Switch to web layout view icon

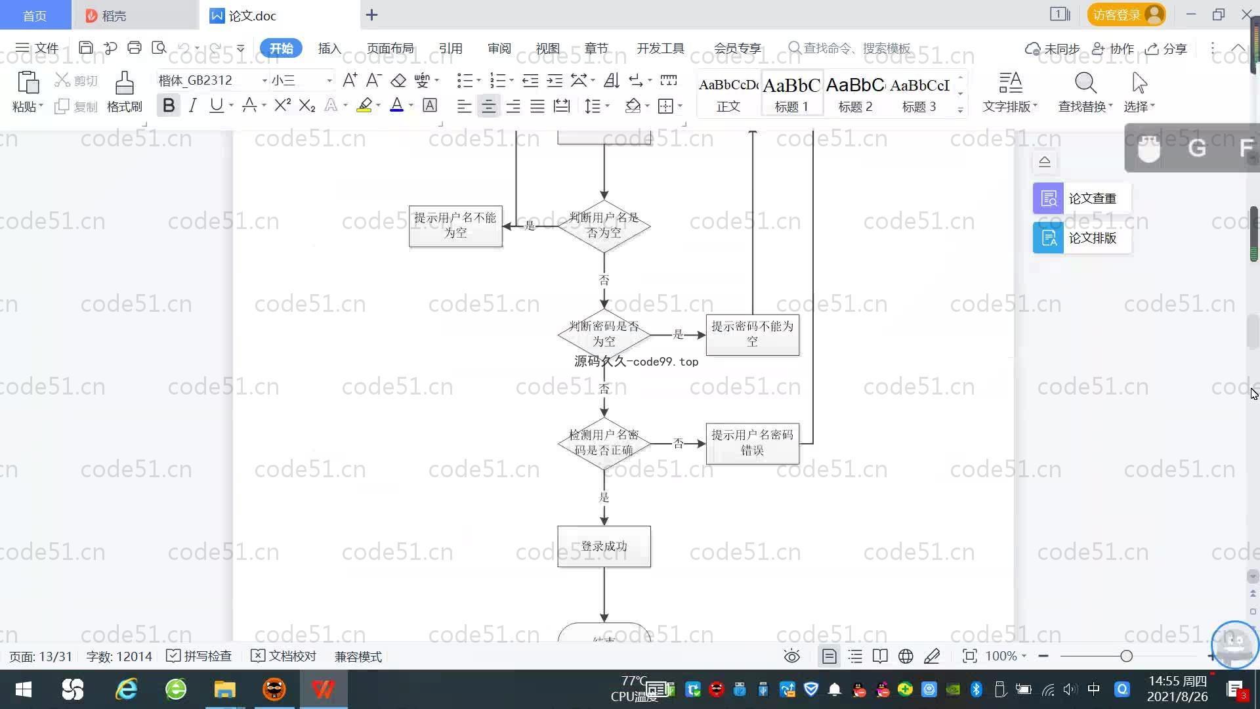click(x=906, y=656)
